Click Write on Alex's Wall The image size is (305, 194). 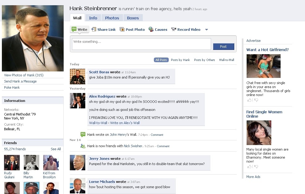125,123
